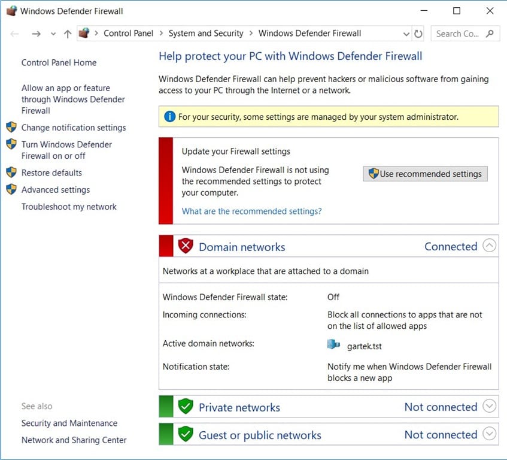Screen dimensions: 507x460
Task: Open Change notification settings
Action: coord(74,128)
